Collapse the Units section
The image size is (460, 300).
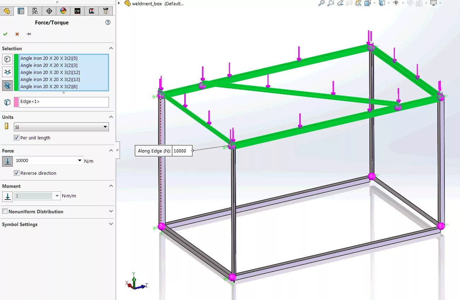tap(111, 117)
